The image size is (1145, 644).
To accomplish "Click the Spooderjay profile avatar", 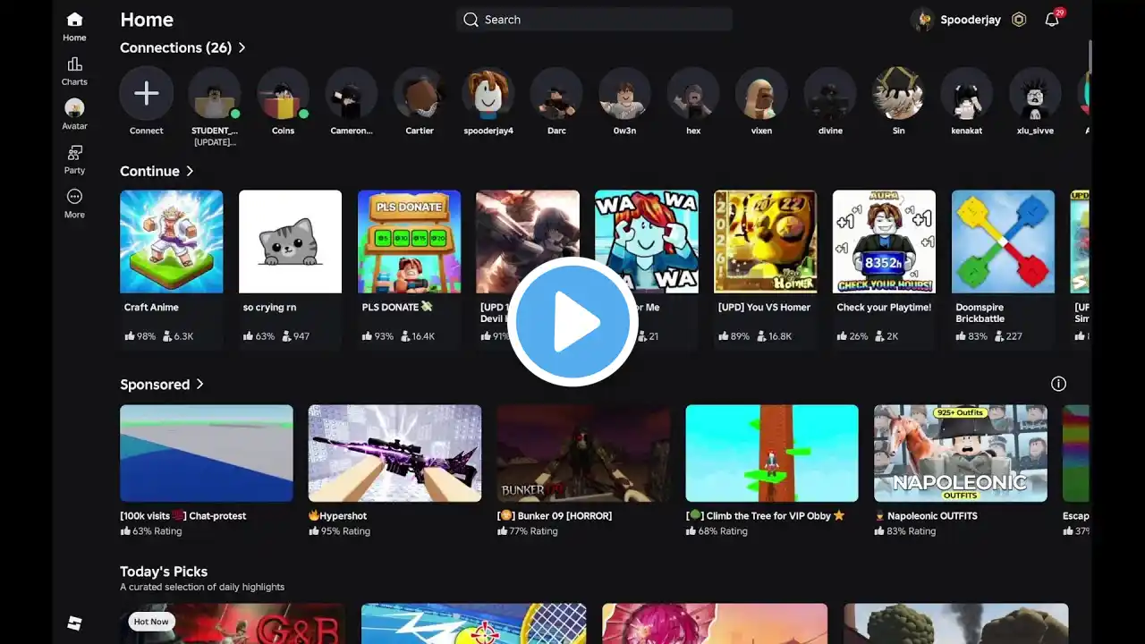I will pos(922,20).
